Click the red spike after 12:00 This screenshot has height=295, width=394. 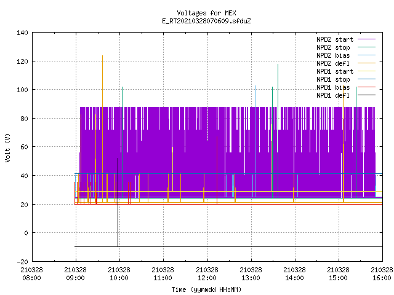coord(217,170)
